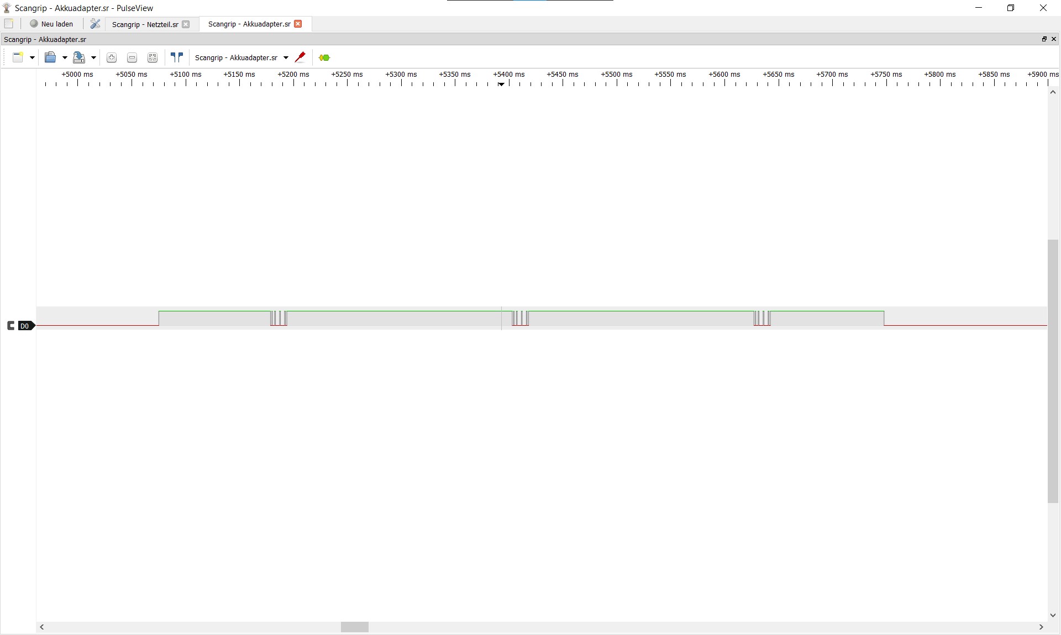Open the device selector Scangrip - Akkuadapter.sr
This screenshot has height=635, width=1061.
pos(241,57)
